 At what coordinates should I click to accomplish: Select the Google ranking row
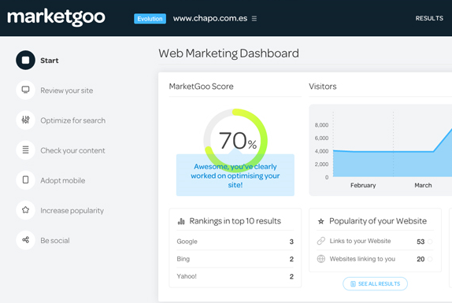[235, 242]
